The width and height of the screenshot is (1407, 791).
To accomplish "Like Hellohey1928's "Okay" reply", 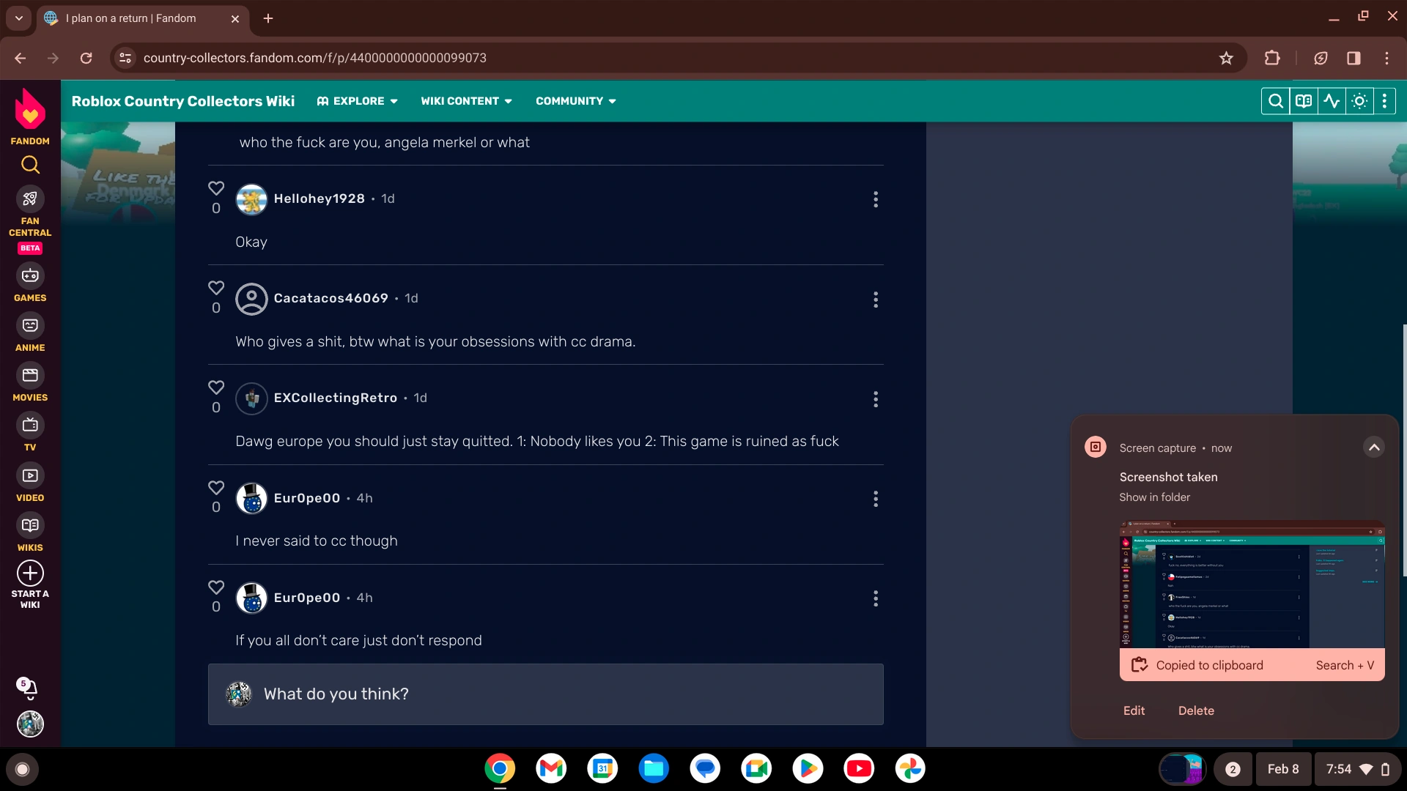I will coord(216,189).
